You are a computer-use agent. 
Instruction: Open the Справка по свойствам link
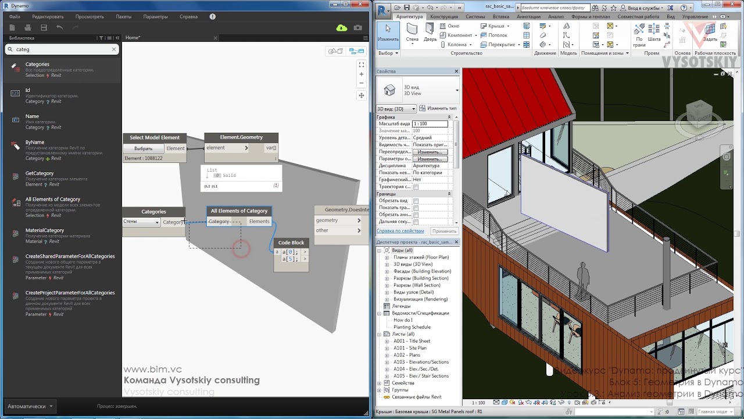400,231
